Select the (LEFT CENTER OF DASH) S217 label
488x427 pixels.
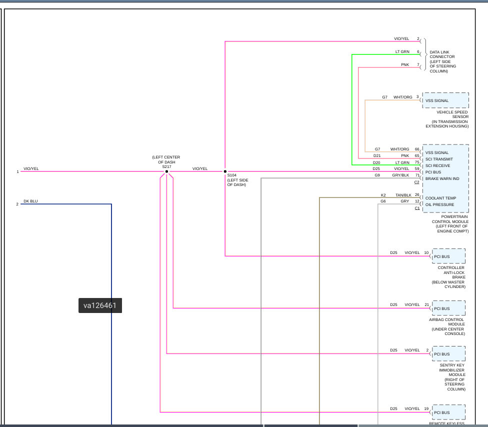(166, 162)
